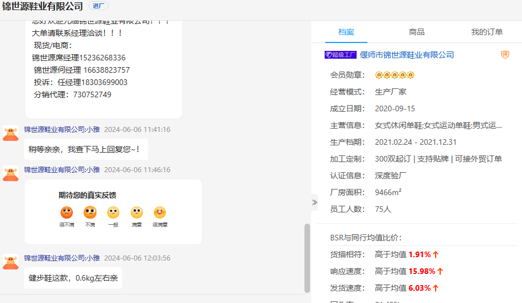522x303 pixels.
Task: Click the 进厂 tag beside company name
Action: pyautogui.click(x=98, y=6)
